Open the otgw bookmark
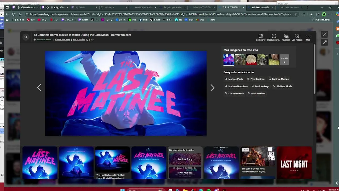339x191 pixels. (189, 20)
